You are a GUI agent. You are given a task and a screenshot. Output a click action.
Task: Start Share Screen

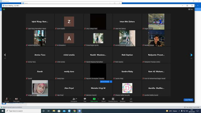pos(94,100)
